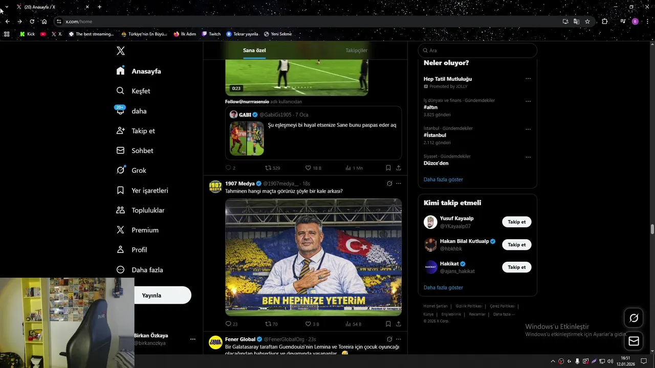Open the floating messages envelope button
This screenshot has width=655, height=368.
click(x=634, y=341)
